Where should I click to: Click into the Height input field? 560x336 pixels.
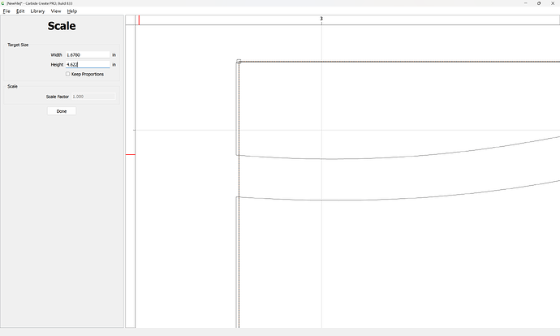coord(87,64)
